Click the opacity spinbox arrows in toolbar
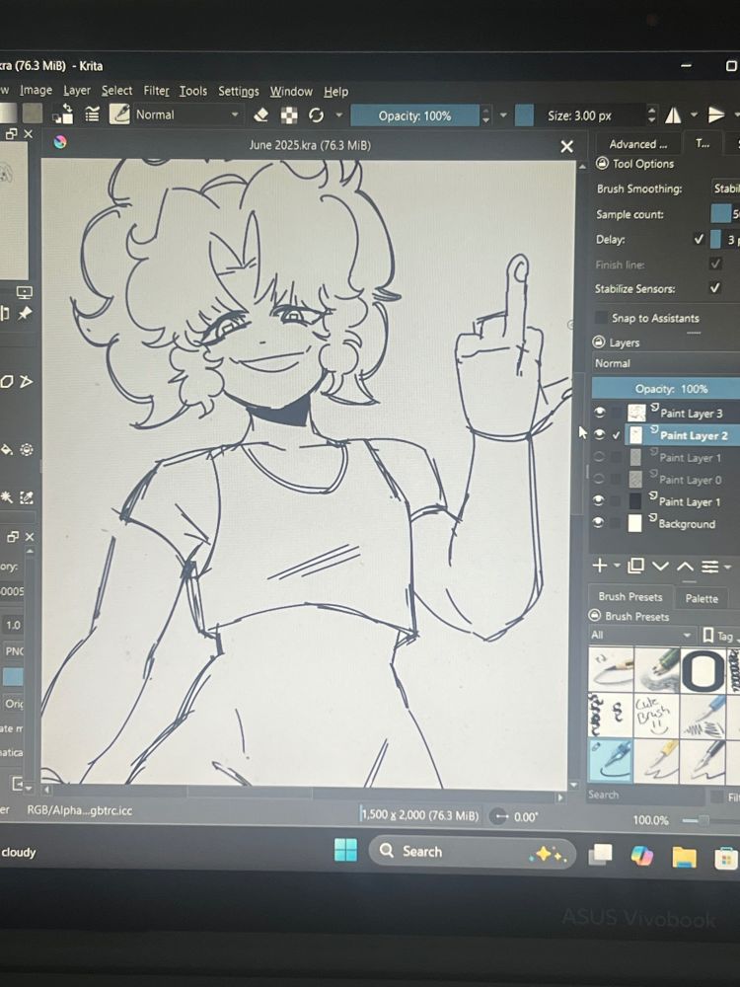Screen dimensions: 740x987 [x=485, y=115]
